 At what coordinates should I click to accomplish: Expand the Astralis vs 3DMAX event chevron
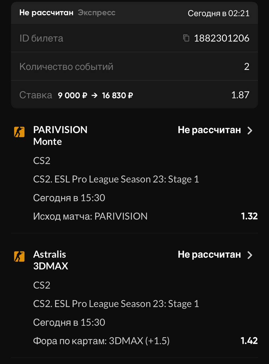[x=250, y=255]
